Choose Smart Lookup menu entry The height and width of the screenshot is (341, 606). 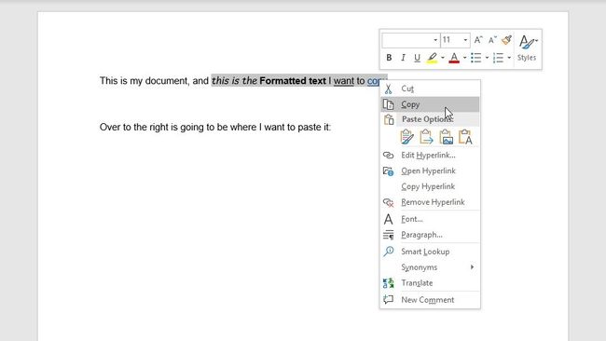(x=430, y=252)
